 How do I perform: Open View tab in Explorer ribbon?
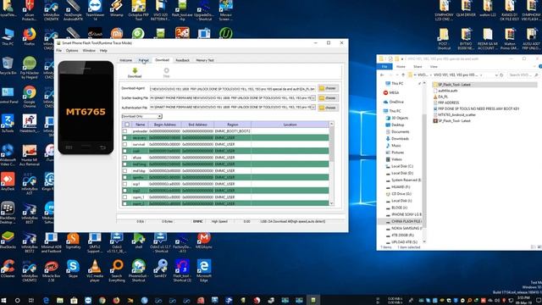[434, 66]
